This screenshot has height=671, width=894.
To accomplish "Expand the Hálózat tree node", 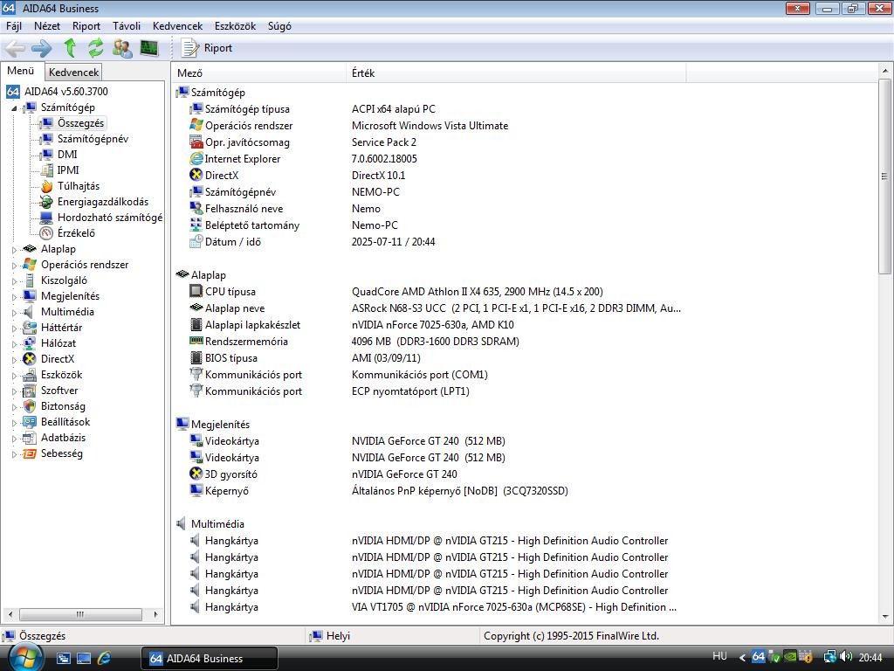I will [14, 344].
